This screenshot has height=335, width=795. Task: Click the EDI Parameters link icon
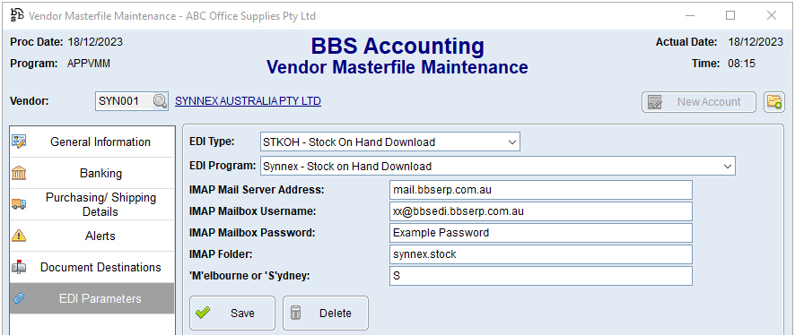point(19,298)
